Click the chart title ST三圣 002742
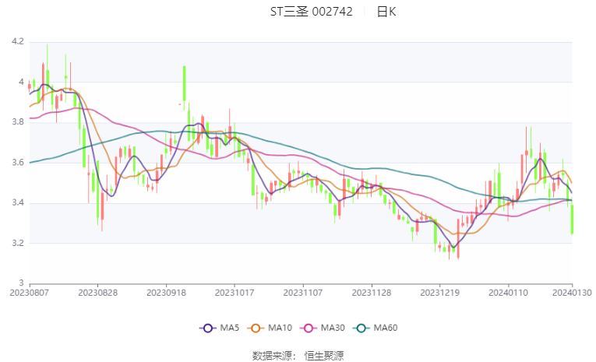The width and height of the screenshot is (596, 362). point(312,12)
